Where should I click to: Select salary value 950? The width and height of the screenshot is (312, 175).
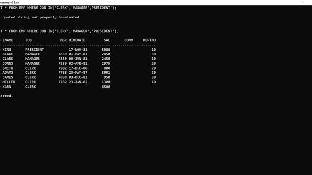click(107, 77)
